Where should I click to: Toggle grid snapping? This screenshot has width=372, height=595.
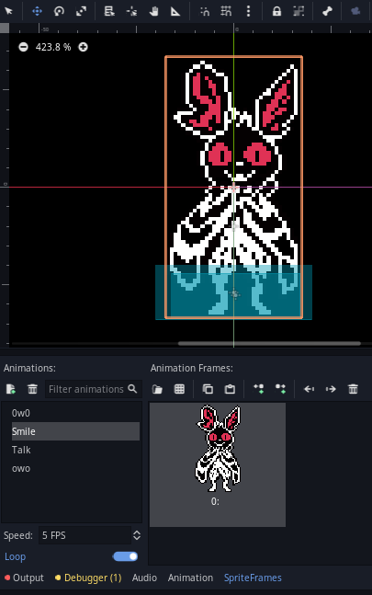pyautogui.click(x=226, y=11)
